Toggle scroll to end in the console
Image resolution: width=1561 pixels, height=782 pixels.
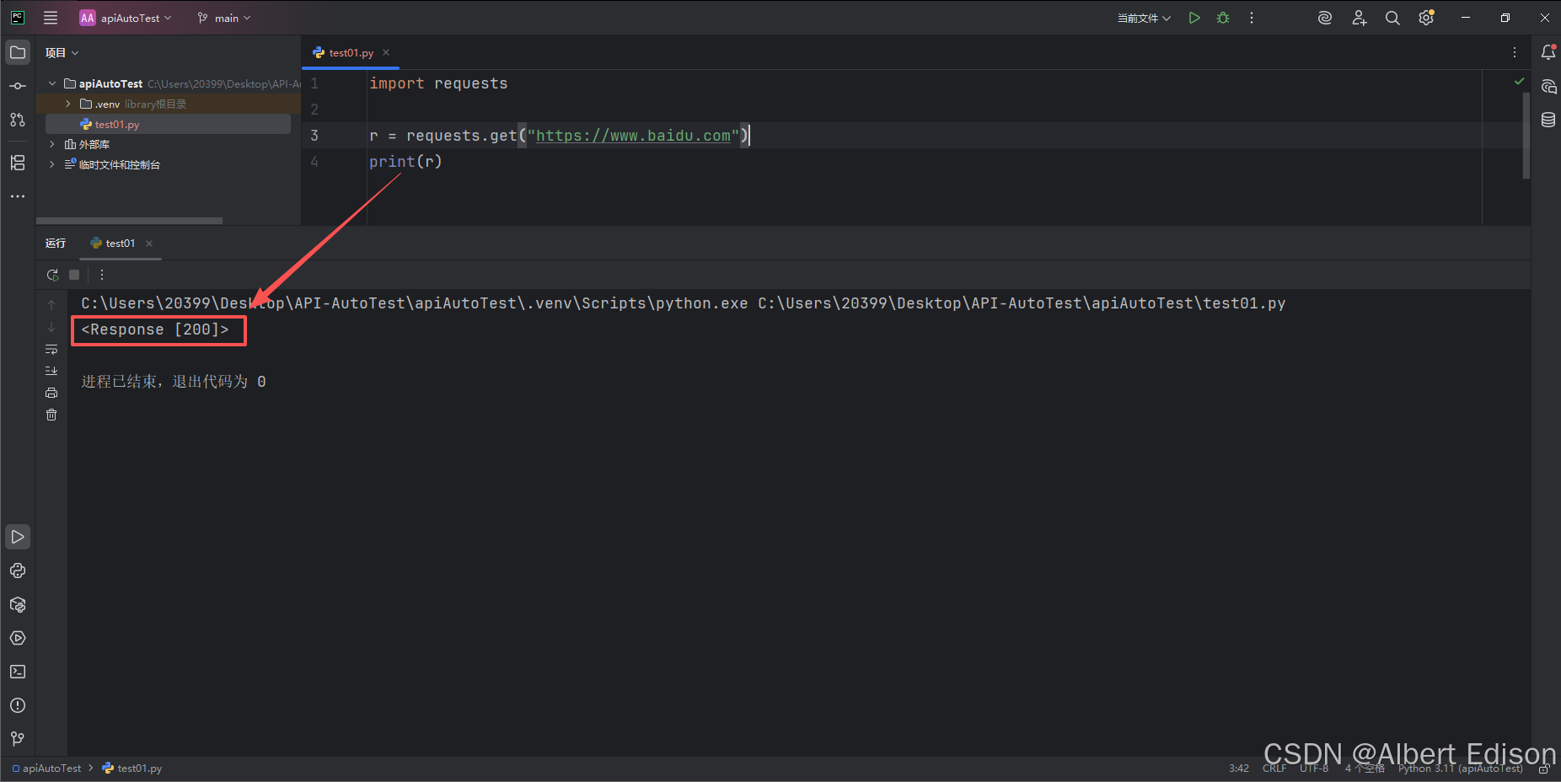coord(51,371)
